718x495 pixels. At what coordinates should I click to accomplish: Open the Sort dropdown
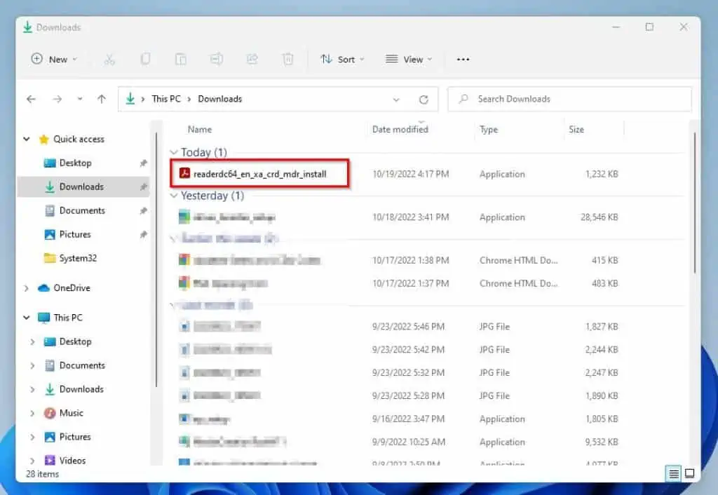tap(342, 59)
